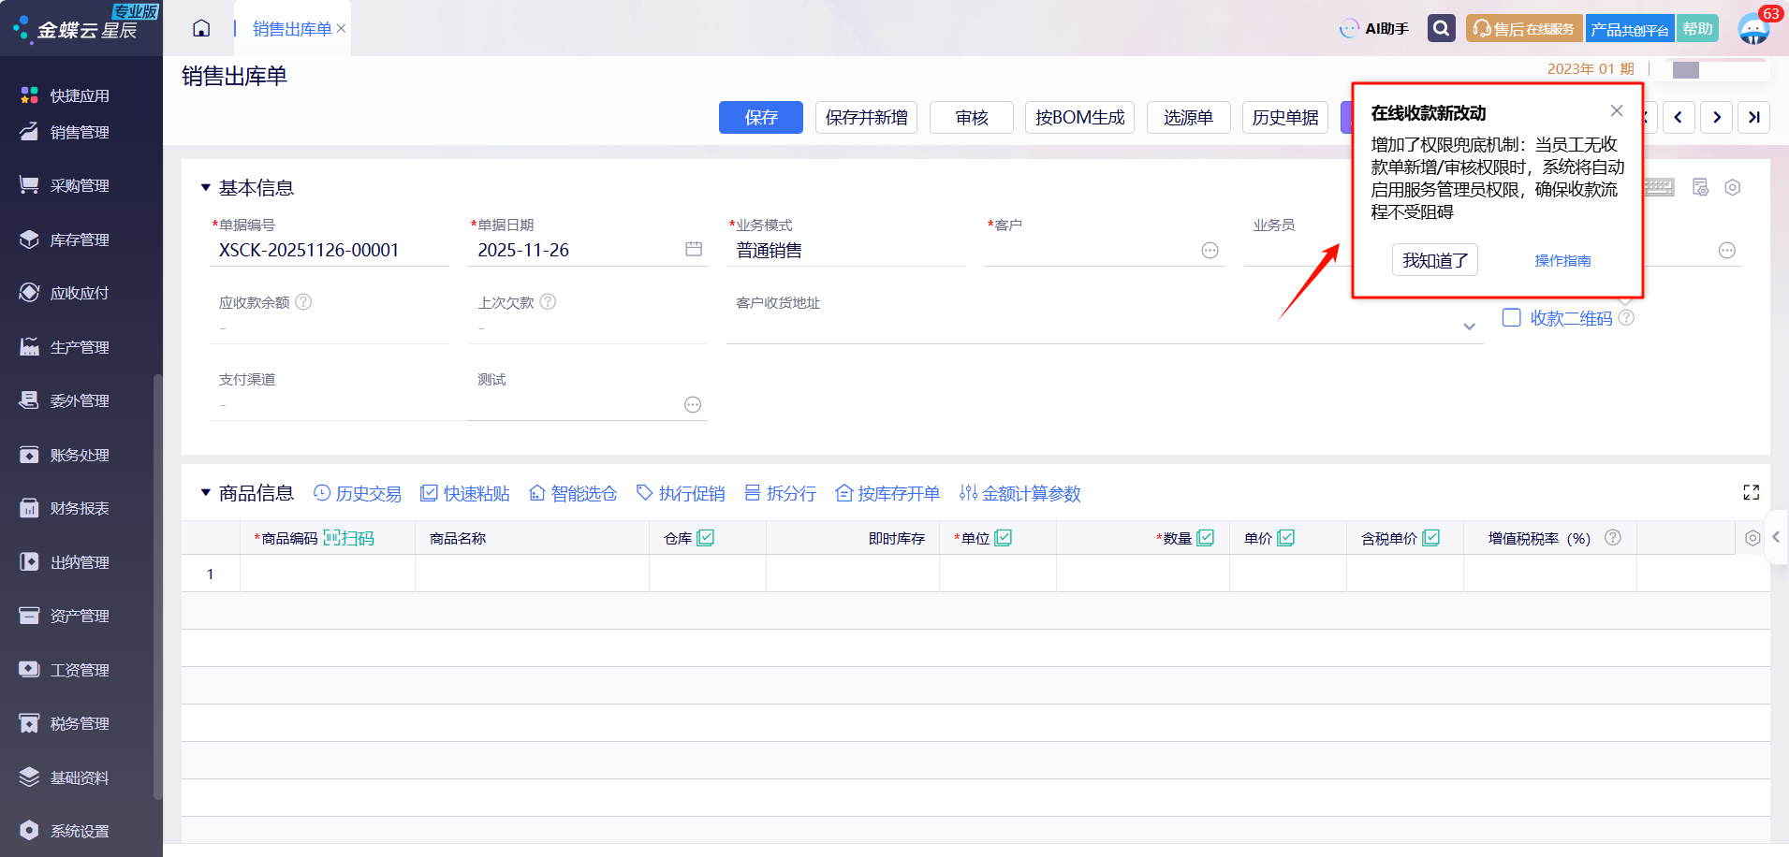Click the help icon beside 增值税税率
This screenshot has height=857, width=1789.
1613,537
